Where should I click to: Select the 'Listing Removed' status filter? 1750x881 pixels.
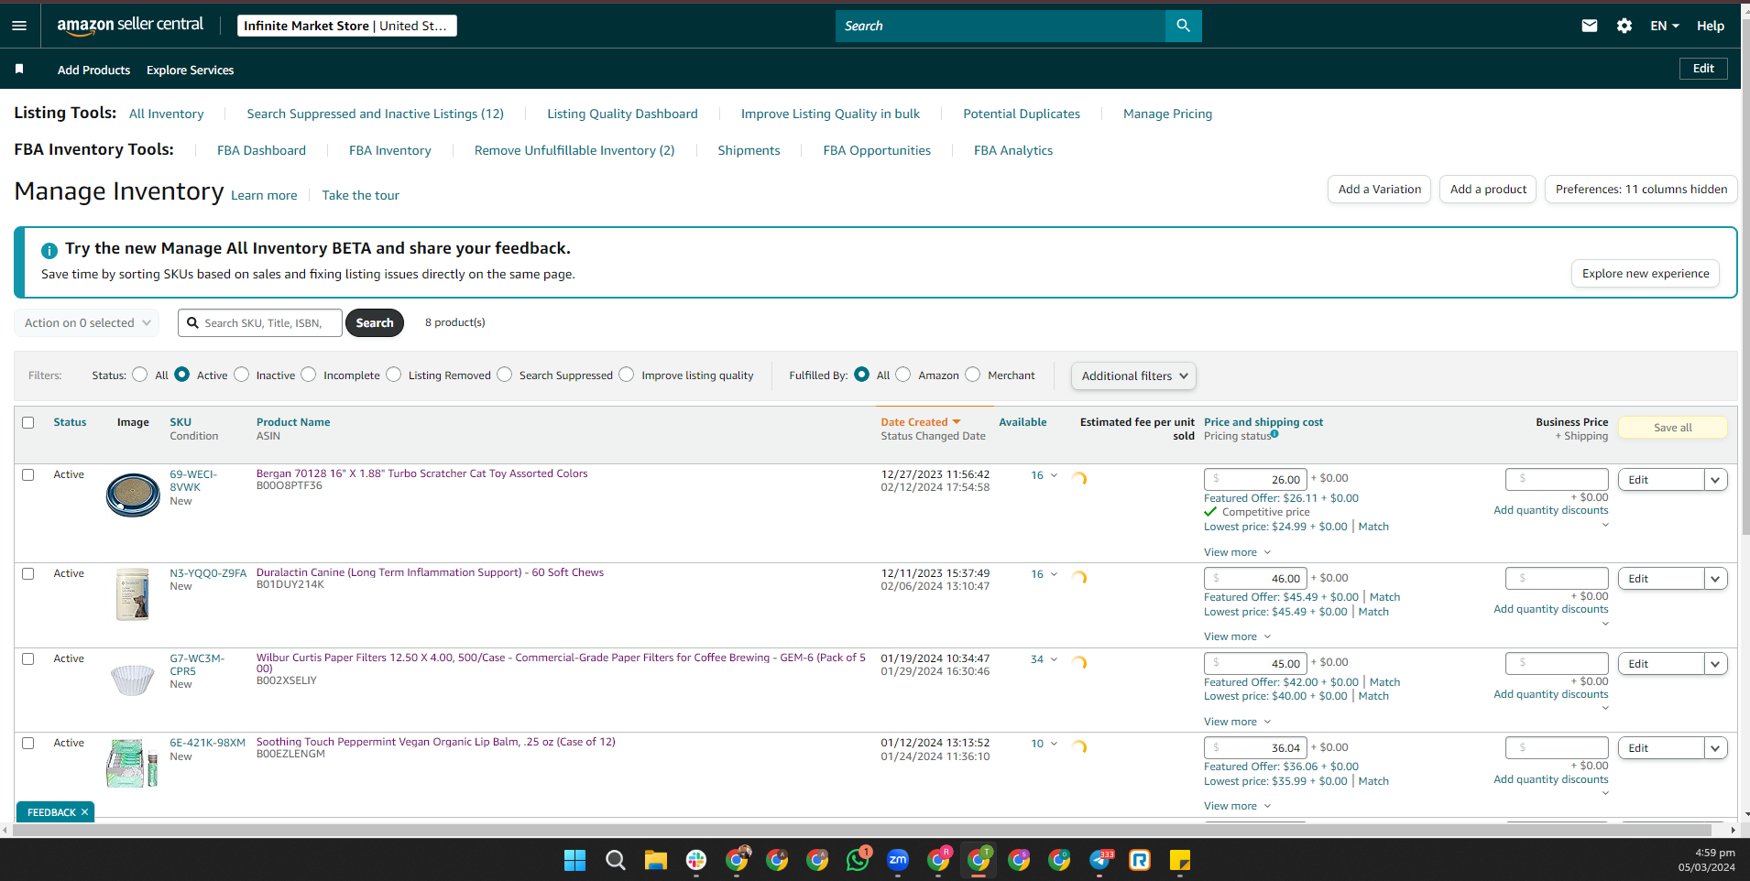(x=394, y=375)
